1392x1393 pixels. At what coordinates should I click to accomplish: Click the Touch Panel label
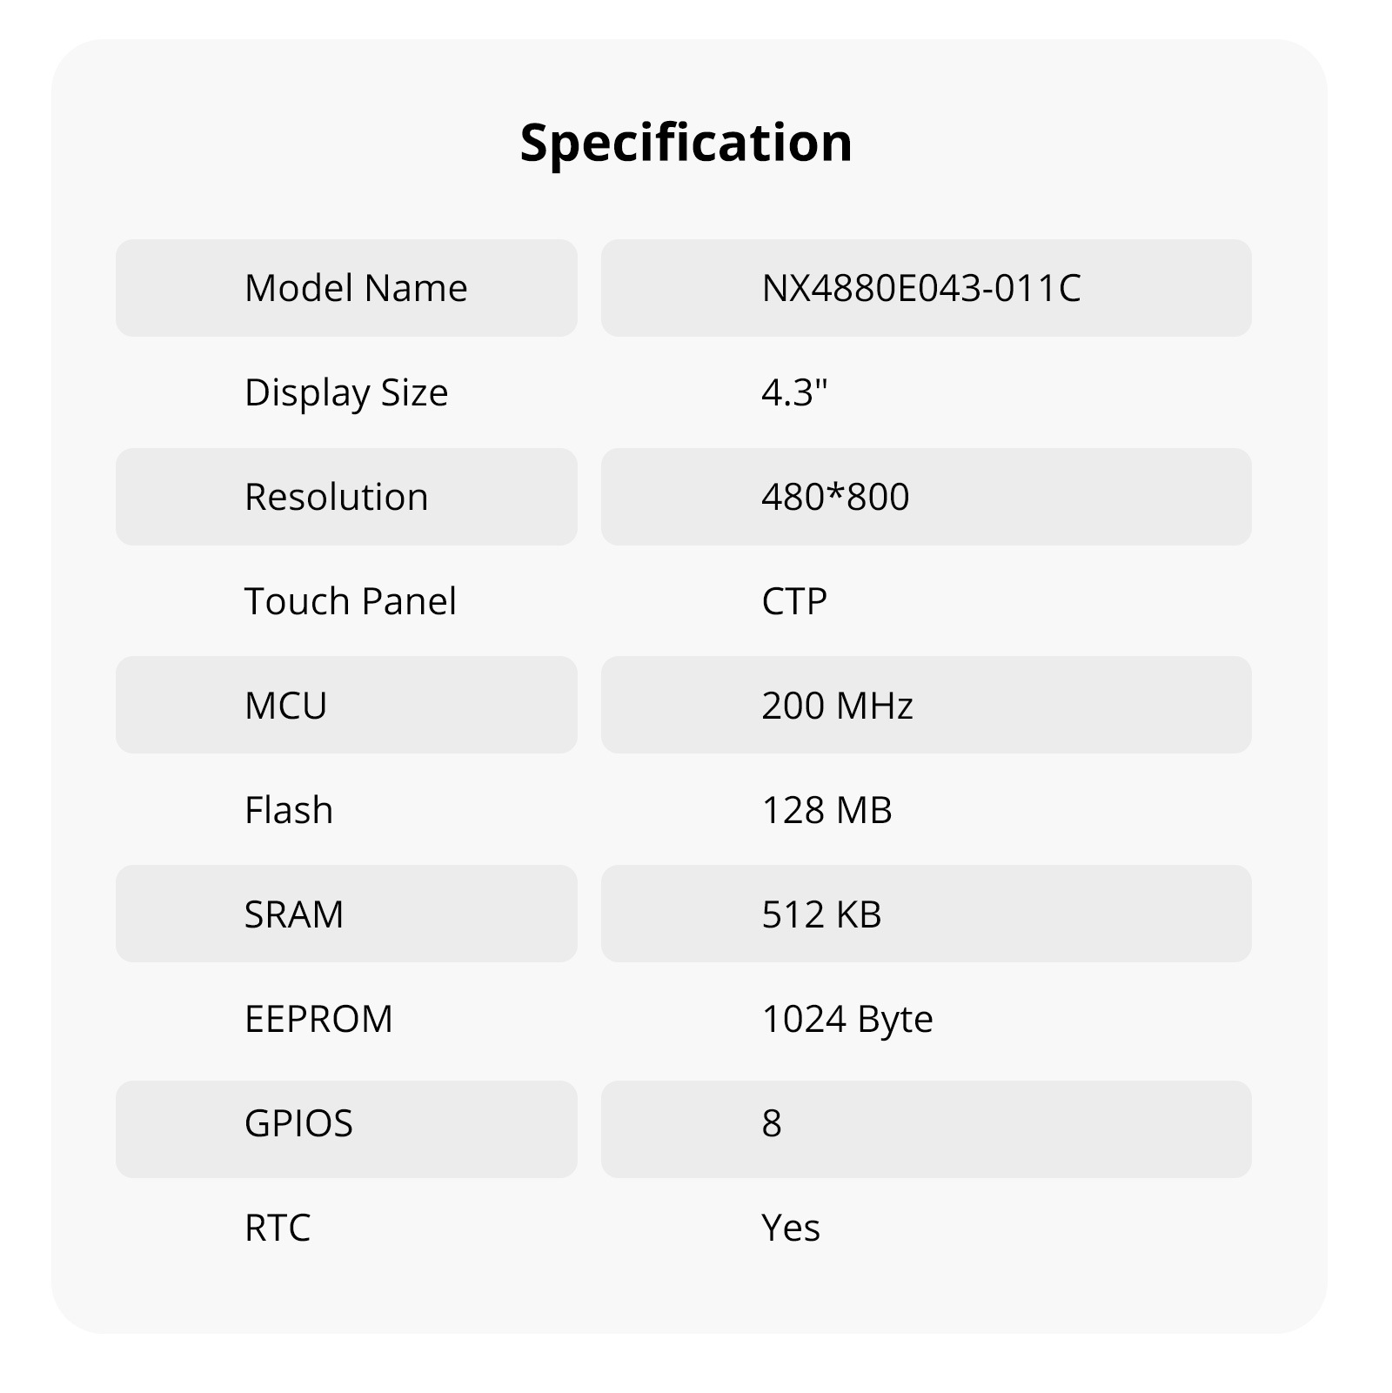click(x=350, y=601)
